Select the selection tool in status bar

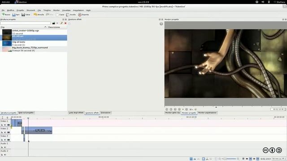coord(203,159)
